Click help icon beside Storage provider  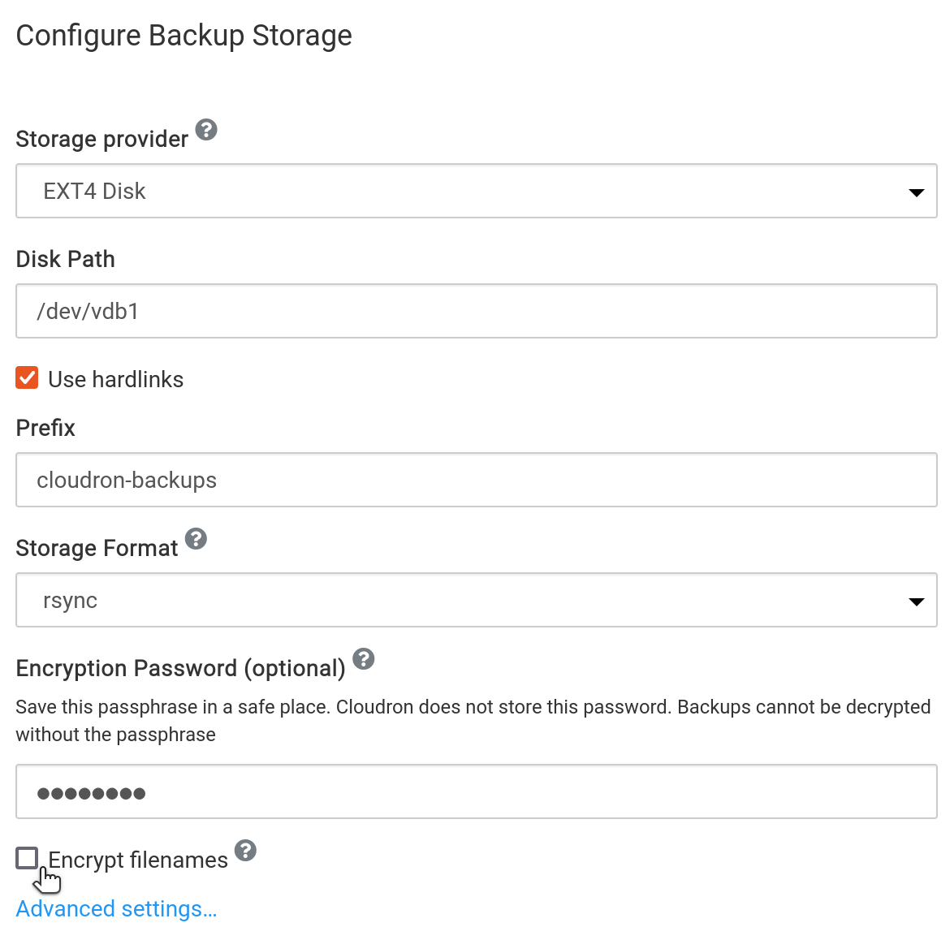coord(206,130)
